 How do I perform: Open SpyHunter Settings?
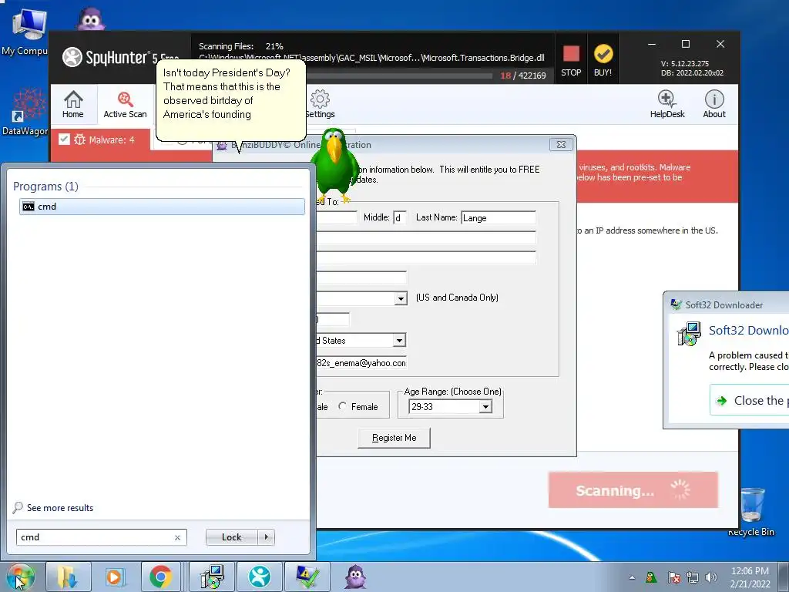coord(320,104)
